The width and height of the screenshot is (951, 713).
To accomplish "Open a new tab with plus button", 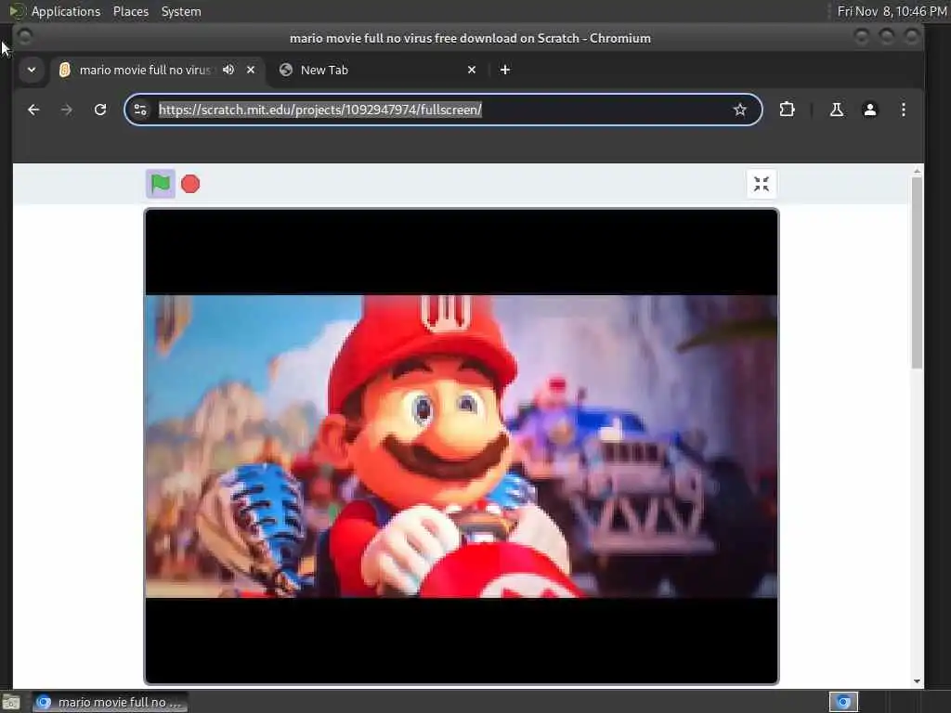I will [x=504, y=70].
